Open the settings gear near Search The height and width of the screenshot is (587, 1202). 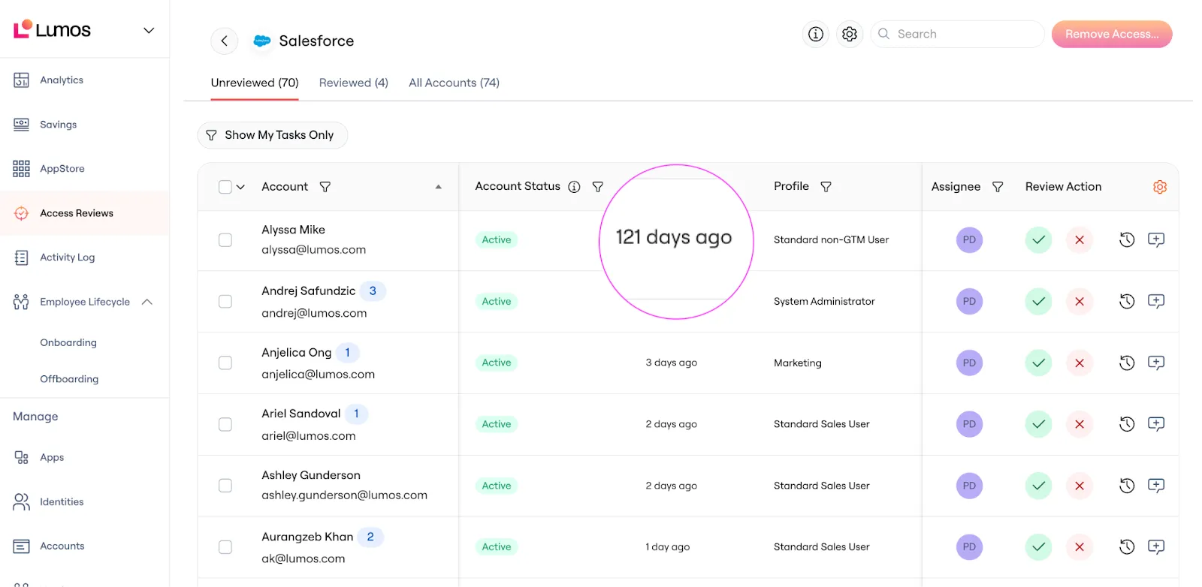(x=850, y=34)
